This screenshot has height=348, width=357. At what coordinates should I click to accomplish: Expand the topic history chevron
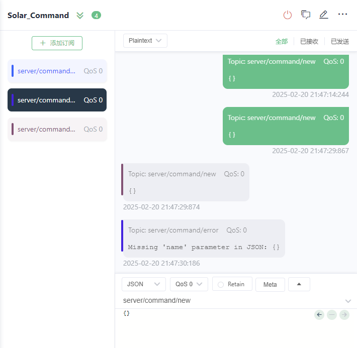click(x=348, y=301)
